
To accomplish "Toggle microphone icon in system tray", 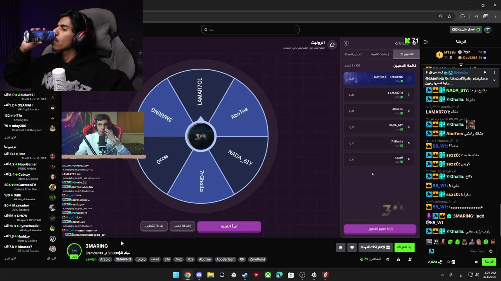I will 451,275.
